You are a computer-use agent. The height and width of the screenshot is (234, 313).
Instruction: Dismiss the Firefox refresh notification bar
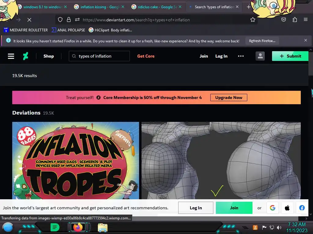[306, 41]
